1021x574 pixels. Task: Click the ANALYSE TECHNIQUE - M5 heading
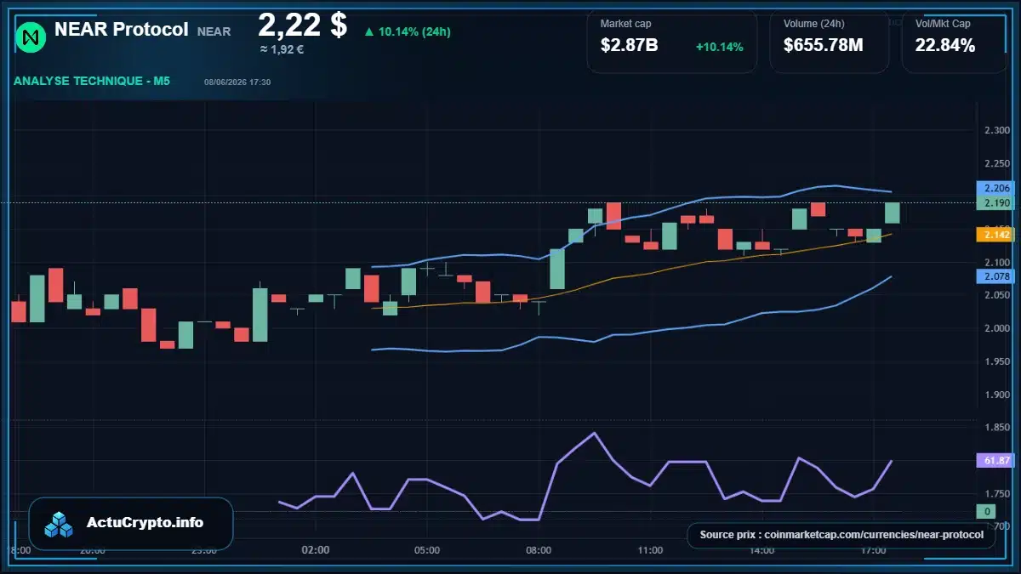(92, 81)
